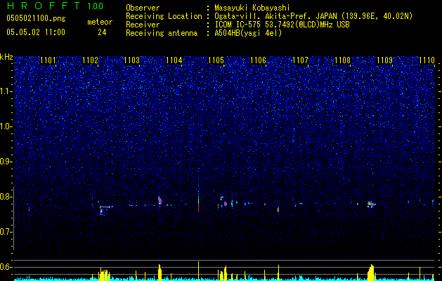Click the 0.9 kHz axis label
This screenshot has height=281, width=442.
click(6, 162)
